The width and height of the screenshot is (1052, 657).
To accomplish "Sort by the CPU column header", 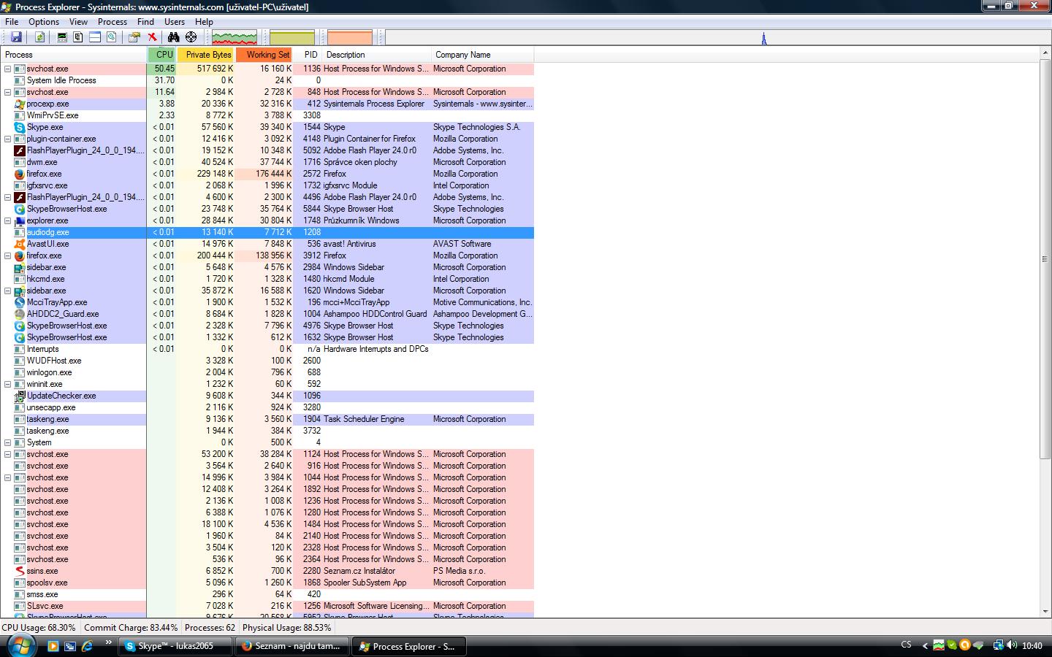I will [161, 55].
